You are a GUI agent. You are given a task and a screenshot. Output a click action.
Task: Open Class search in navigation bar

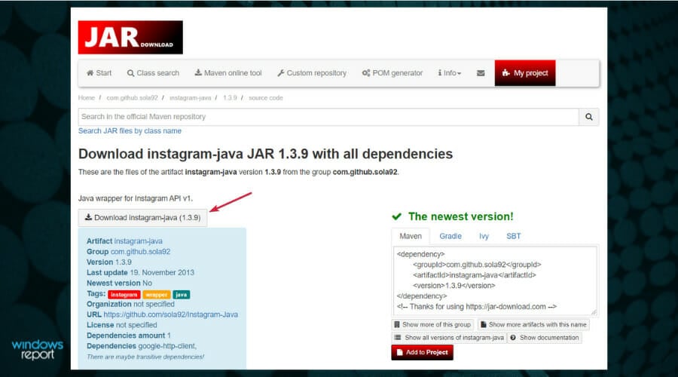point(153,73)
